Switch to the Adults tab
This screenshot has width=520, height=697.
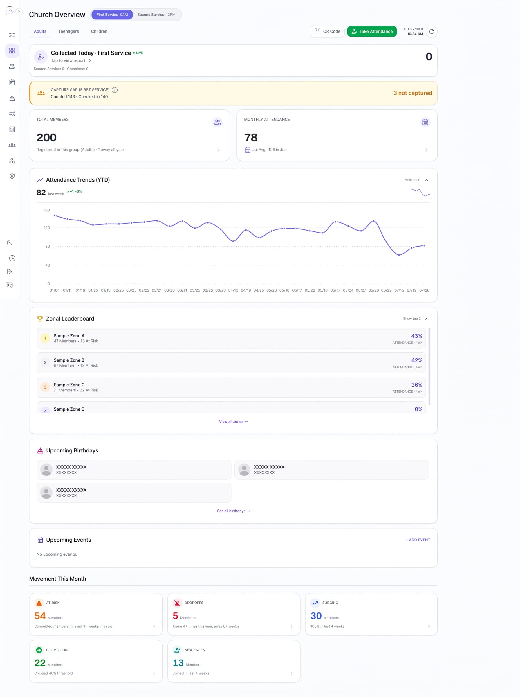coord(40,31)
